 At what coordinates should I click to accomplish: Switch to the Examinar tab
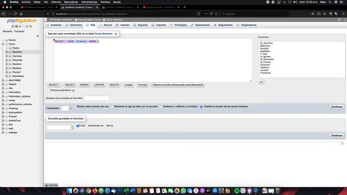(x=54, y=25)
